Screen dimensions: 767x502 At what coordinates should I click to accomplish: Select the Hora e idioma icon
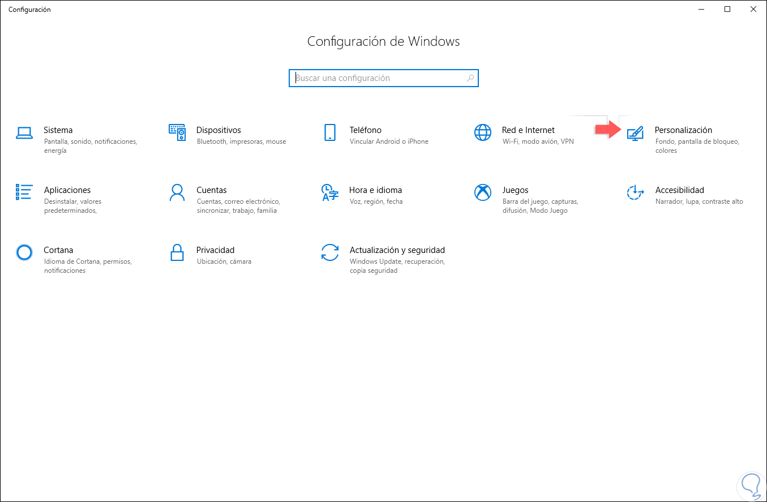(329, 192)
